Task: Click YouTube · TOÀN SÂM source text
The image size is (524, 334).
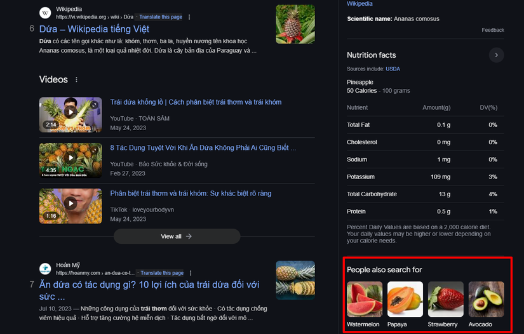Action: 140,119
